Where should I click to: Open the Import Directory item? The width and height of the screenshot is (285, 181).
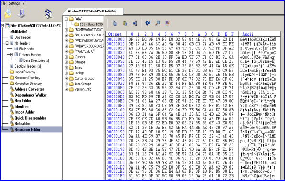[25, 72]
